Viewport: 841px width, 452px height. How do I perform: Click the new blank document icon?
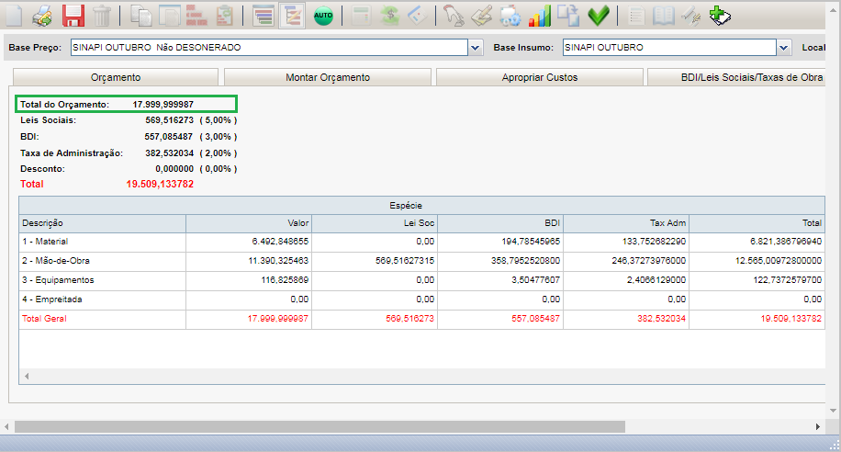[x=14, y=16]
